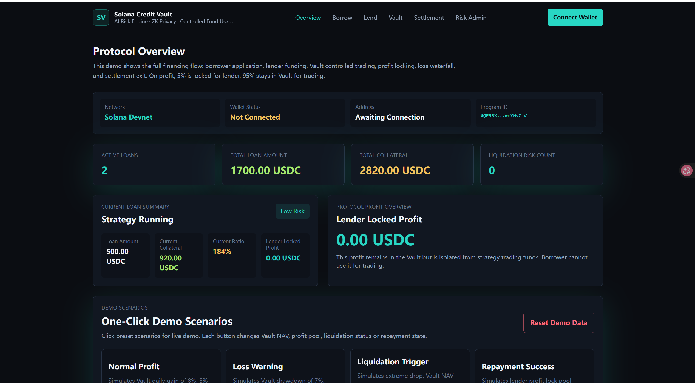This screenshot has height=383, width=695.
Task: Click the SV logo icon
Action: tap(101, 18)
